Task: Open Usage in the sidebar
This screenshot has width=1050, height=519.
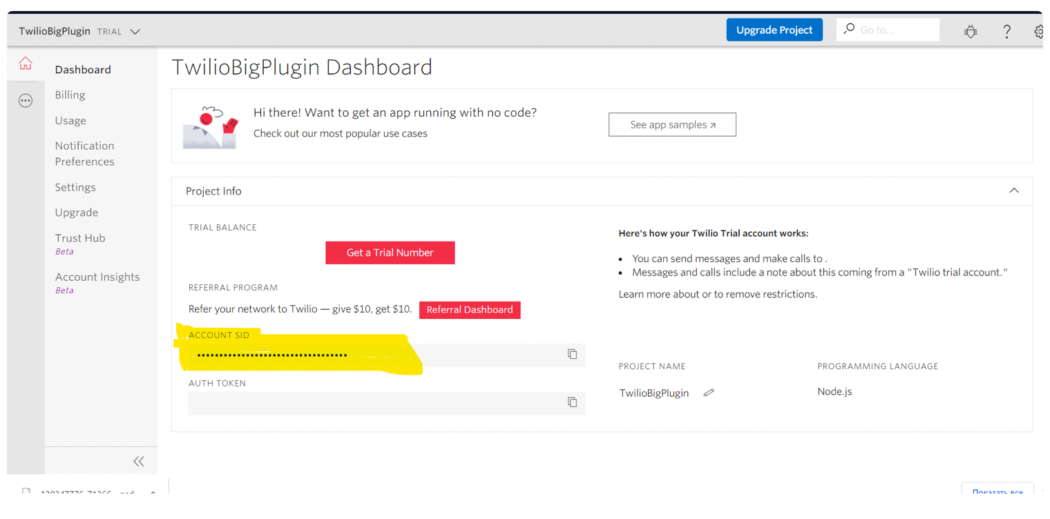Action: pos(70,120)
